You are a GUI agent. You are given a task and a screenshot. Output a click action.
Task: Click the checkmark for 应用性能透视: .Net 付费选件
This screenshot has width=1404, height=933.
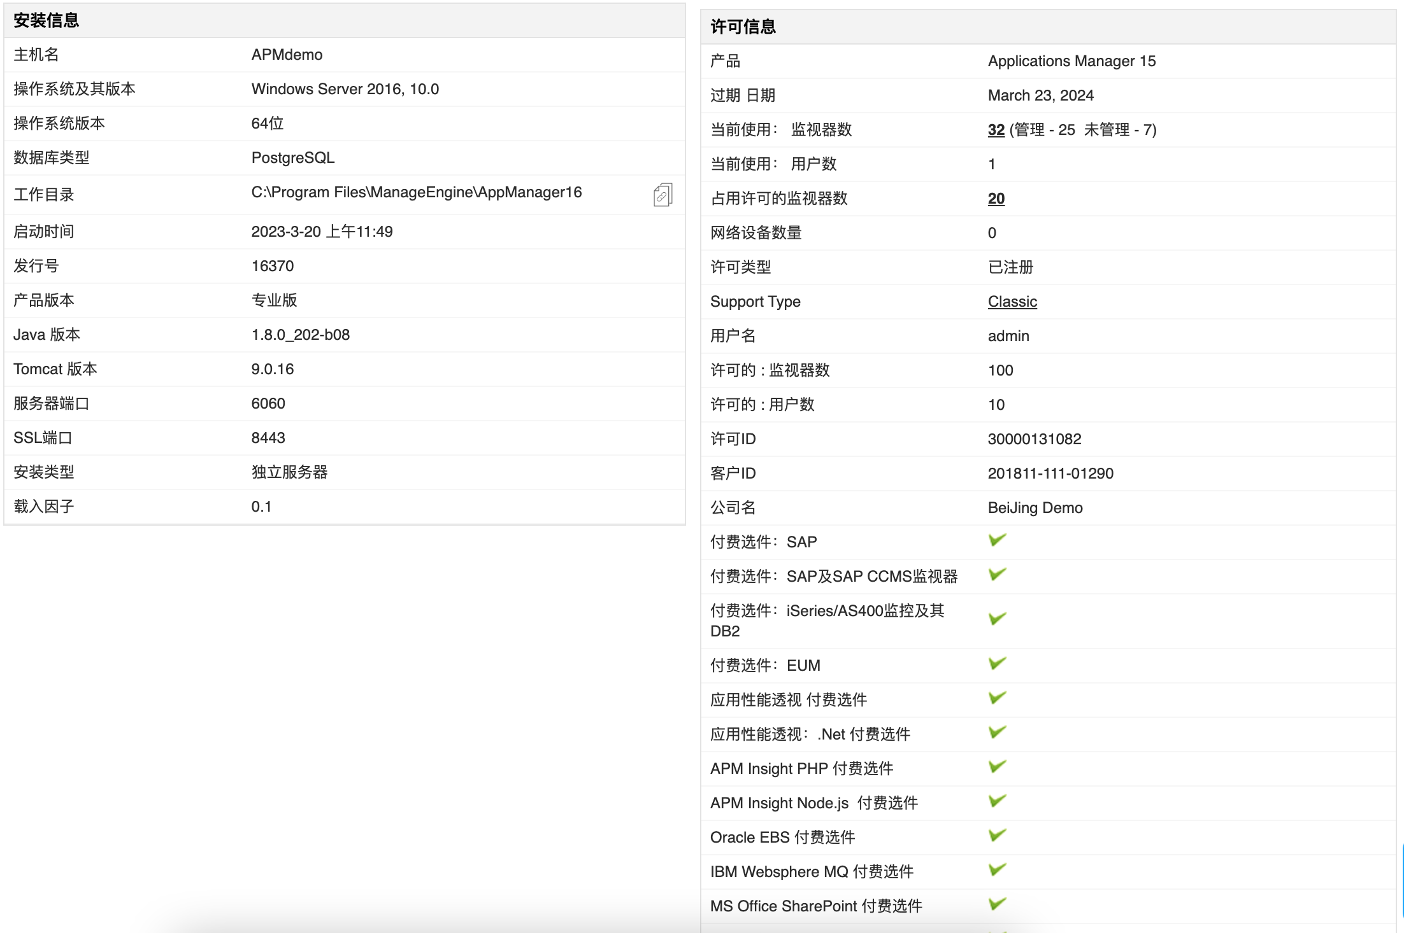pyautogui.click(x=998, y=733)
